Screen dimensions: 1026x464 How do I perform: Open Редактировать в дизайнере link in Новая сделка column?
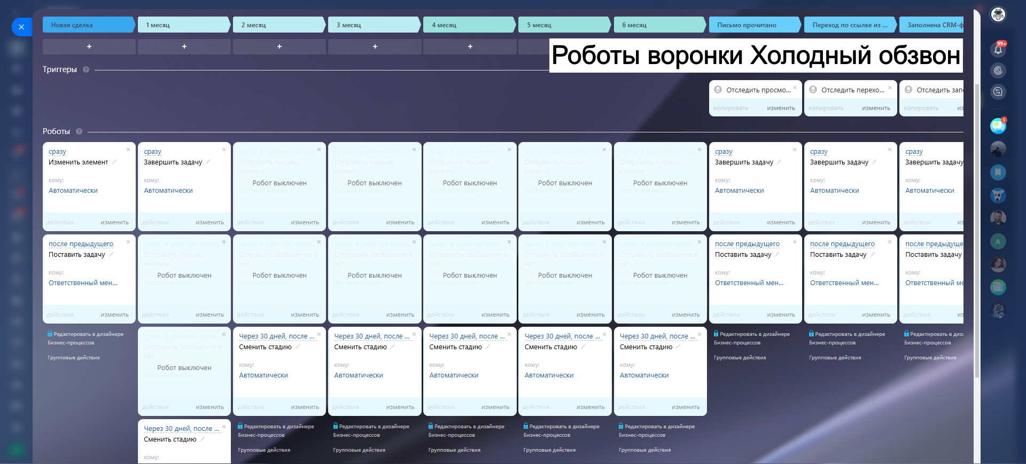coord(85,339)
